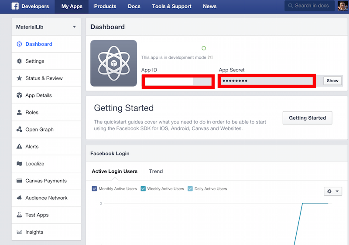Open the Tools & Support menu

click(x=171, y=7)
